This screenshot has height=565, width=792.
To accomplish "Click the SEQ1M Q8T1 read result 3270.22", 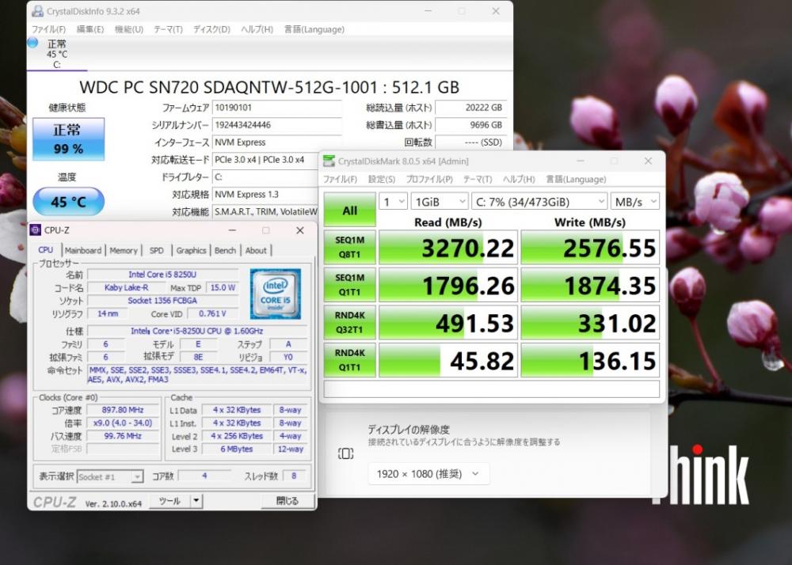I will point(448,247).
